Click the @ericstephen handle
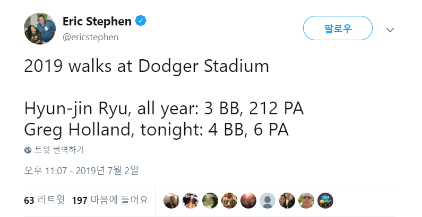Screen dimensions: 422x217 pos(91,37)
